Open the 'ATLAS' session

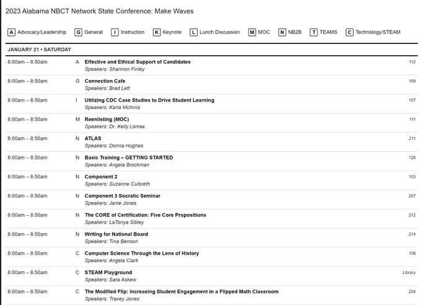(93, 138)
